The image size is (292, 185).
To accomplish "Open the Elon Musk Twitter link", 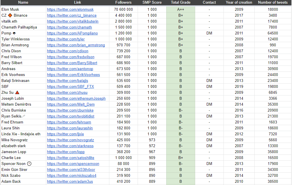I will pos(70,10).
